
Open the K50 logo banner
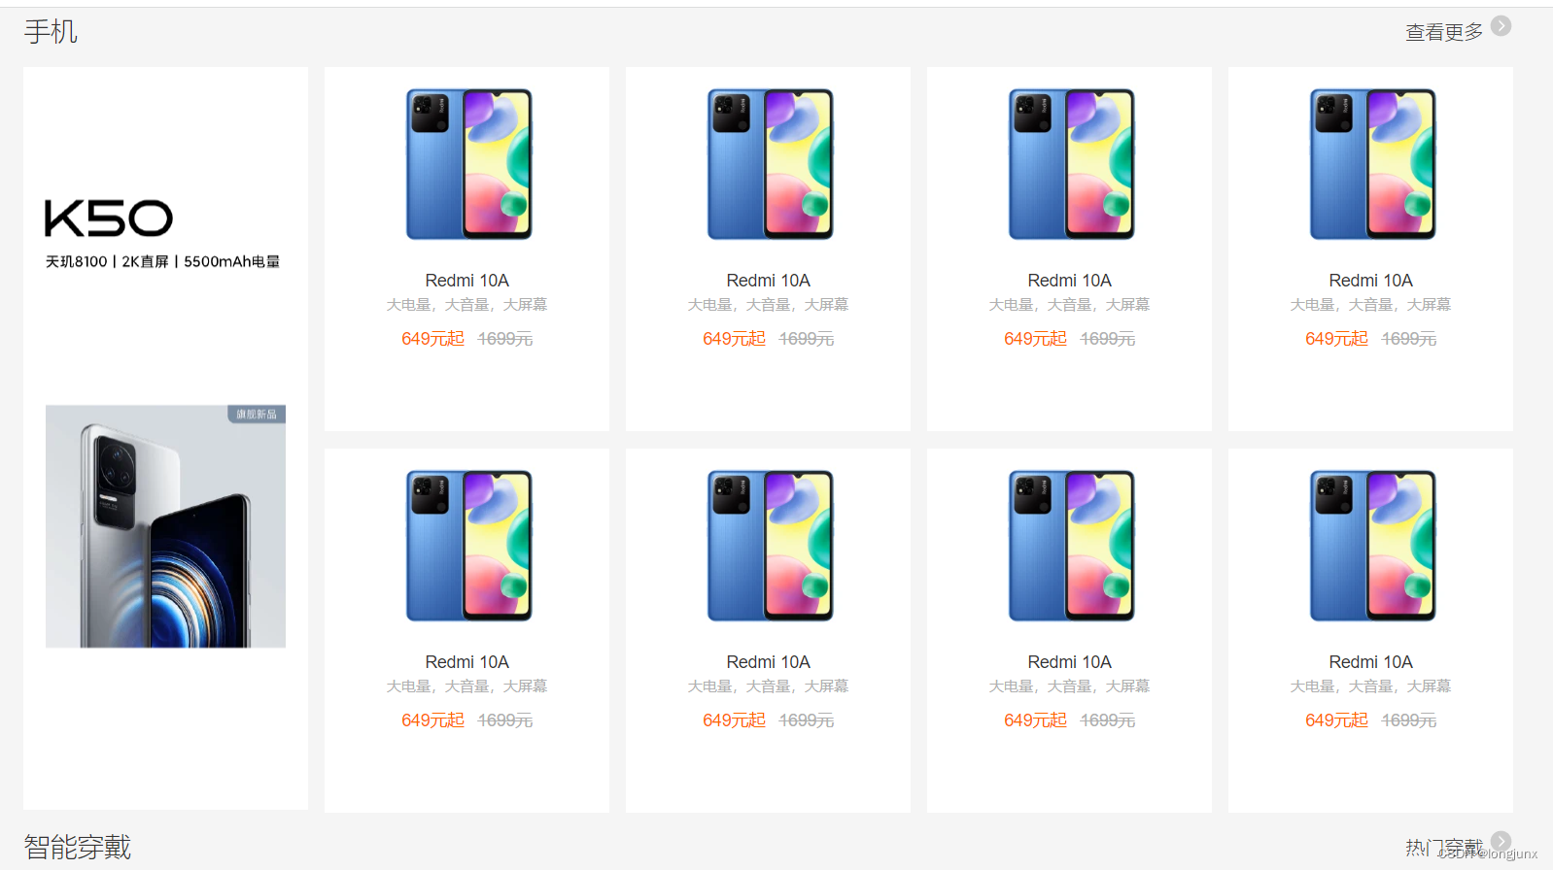[109, 218]
